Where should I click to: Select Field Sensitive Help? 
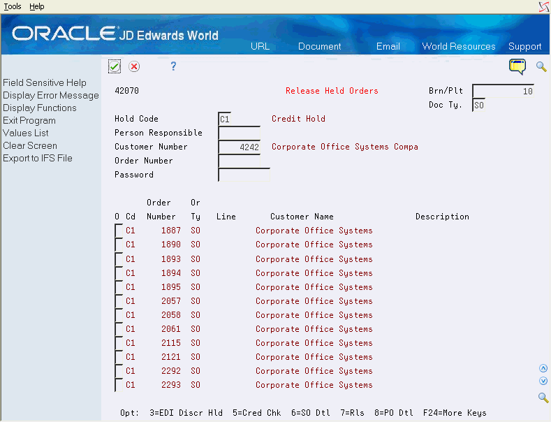[x=45, y=82]
